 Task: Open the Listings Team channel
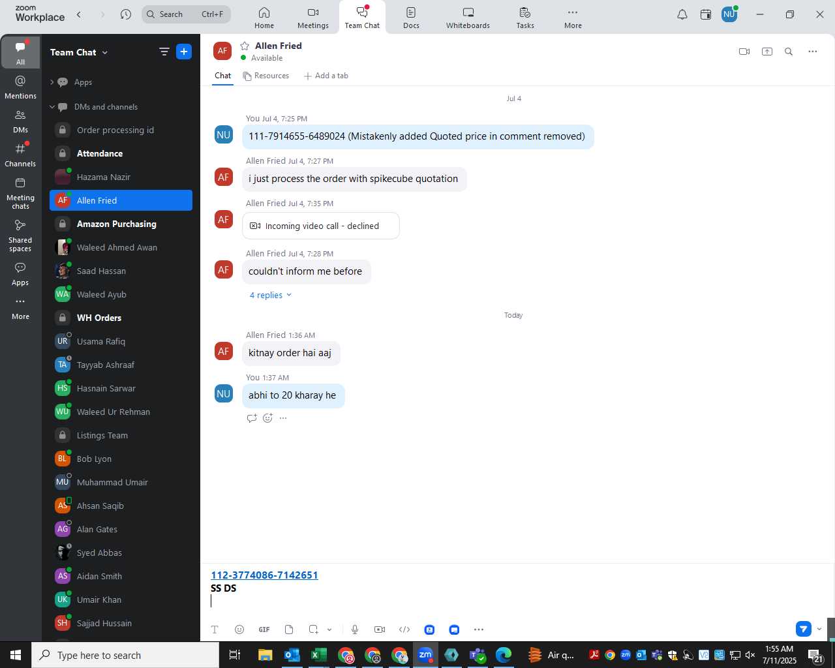[x=121, y=435]
